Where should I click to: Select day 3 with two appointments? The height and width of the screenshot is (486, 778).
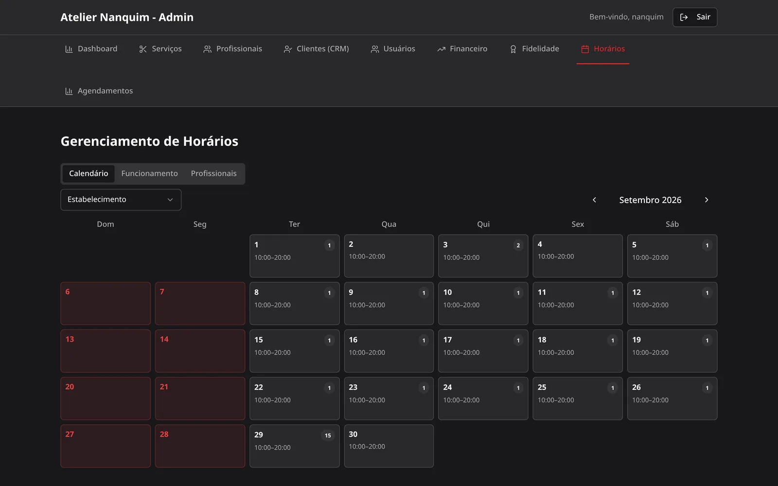(x=483, y=256)
